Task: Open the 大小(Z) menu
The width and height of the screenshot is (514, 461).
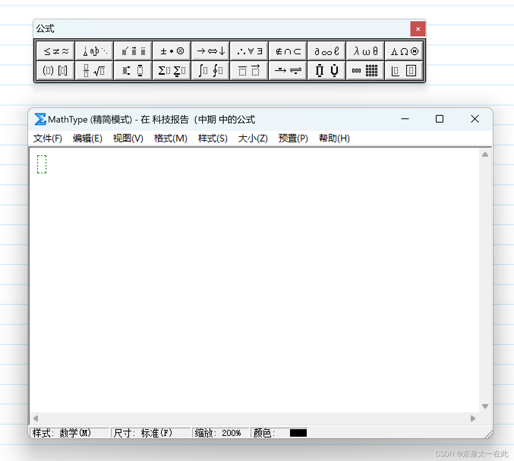Action: pyautogui.click(x=253, y=138)
